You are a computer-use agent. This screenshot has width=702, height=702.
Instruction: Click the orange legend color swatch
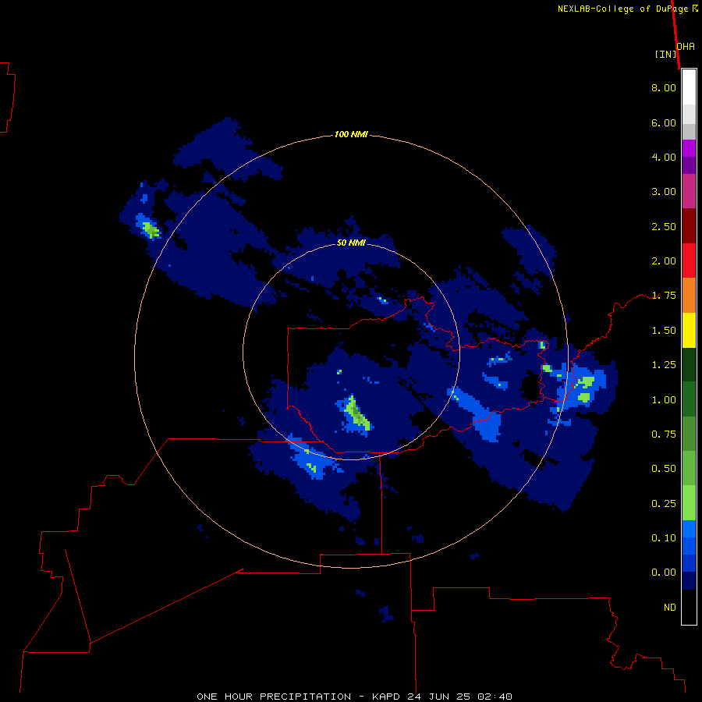[689, 296]
